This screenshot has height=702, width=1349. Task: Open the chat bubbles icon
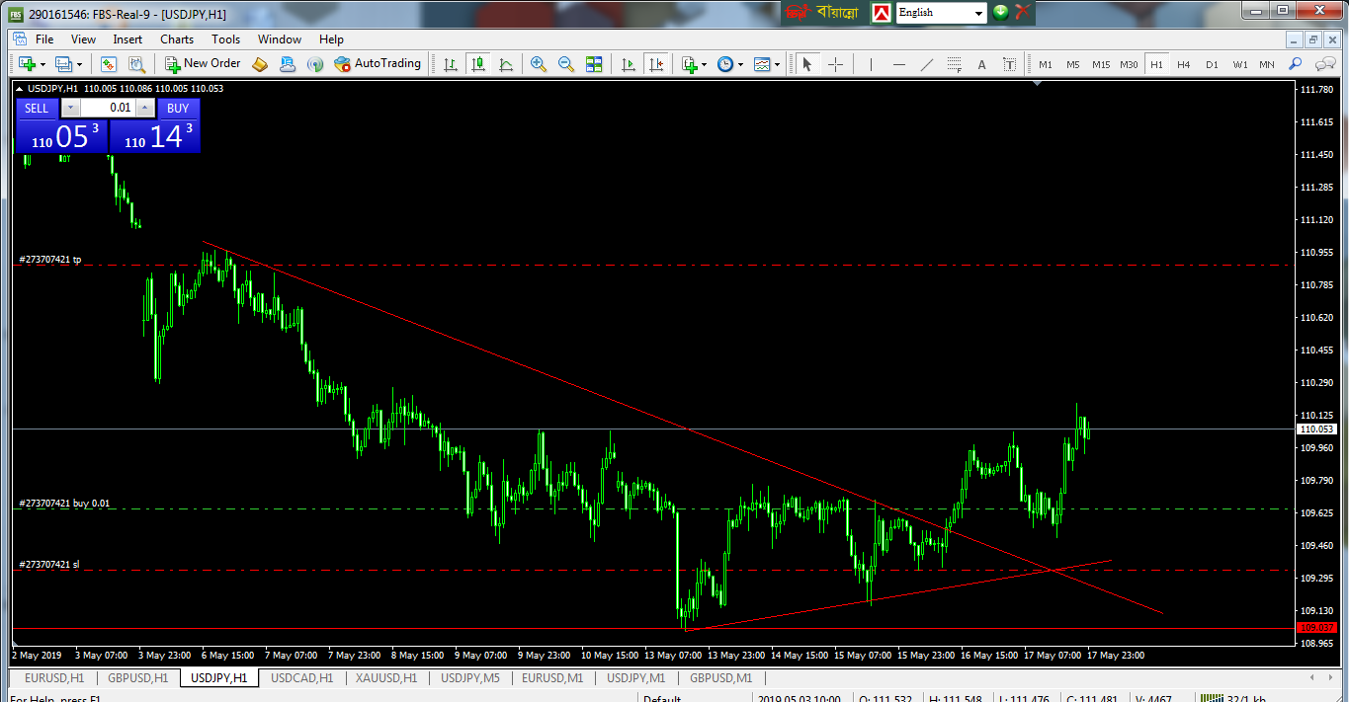1325,64
